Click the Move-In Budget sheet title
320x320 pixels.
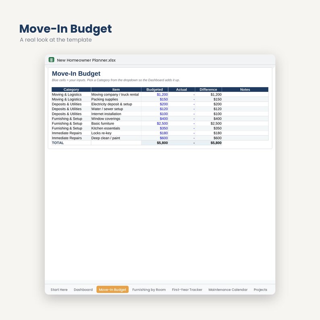tap(76, 73)
